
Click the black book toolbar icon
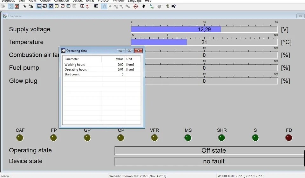click(x=144, y=6)
